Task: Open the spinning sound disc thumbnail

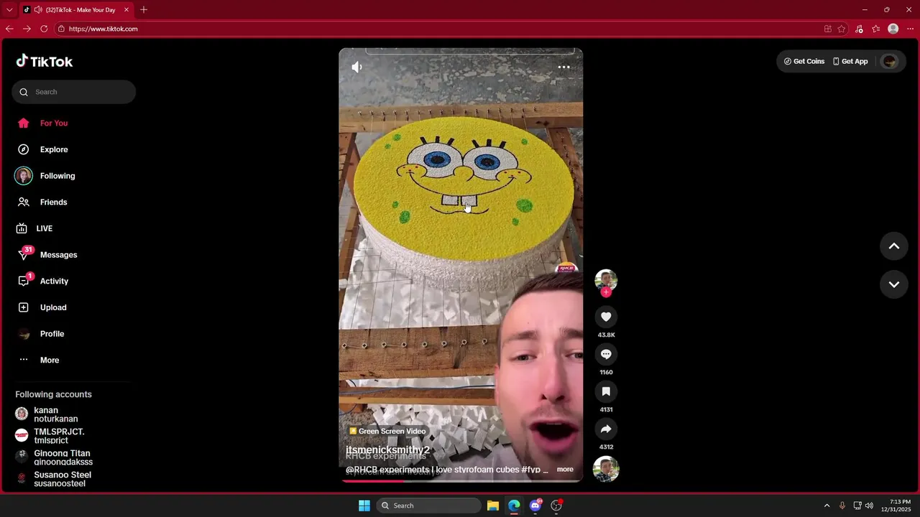Action: tap(606, 469)
